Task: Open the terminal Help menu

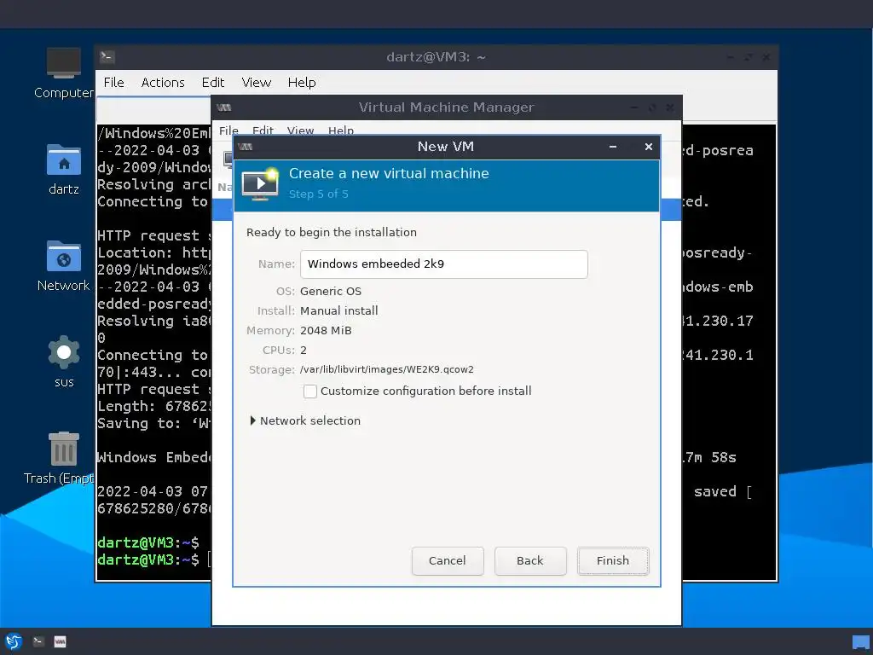Action: coord(302,83)
